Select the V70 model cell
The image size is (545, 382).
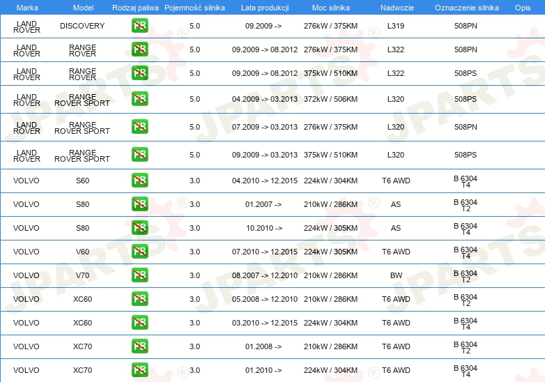tap(83, 275)
